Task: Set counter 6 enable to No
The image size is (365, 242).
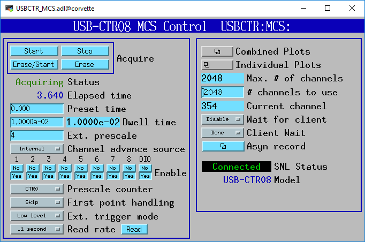Action: [97, 168]
